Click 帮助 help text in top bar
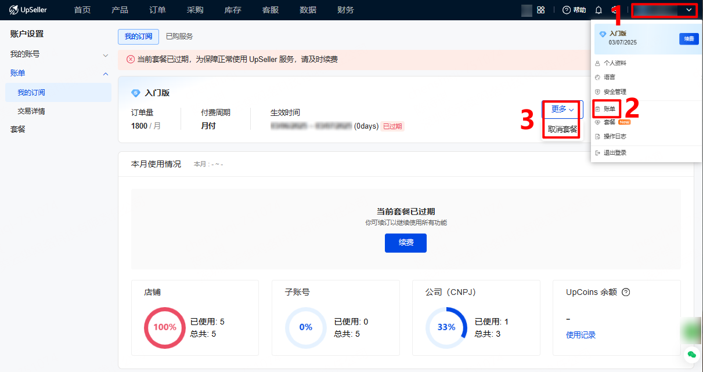The image size is (703, 372). 579,10
